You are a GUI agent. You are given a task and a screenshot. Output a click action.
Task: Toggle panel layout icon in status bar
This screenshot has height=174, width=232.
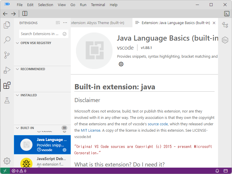point(226,171)
